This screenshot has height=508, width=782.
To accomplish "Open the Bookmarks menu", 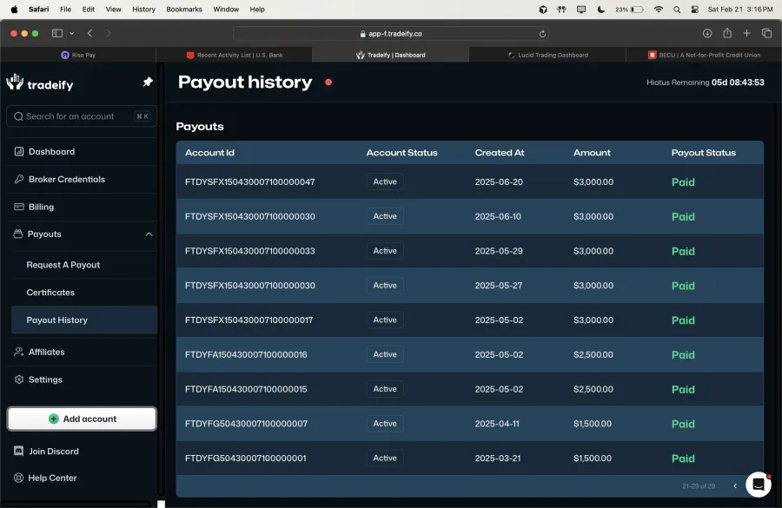I will pos(184,9).
